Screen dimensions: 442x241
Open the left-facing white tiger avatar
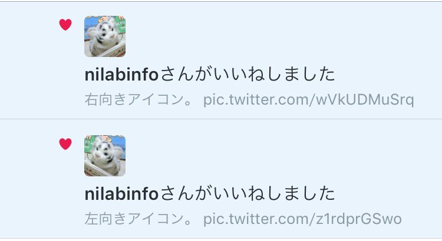tap(105, 156)
